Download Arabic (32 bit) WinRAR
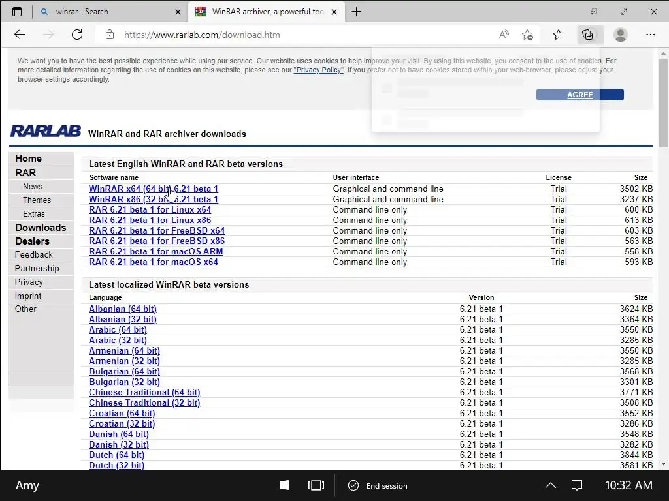 [118, 341]
